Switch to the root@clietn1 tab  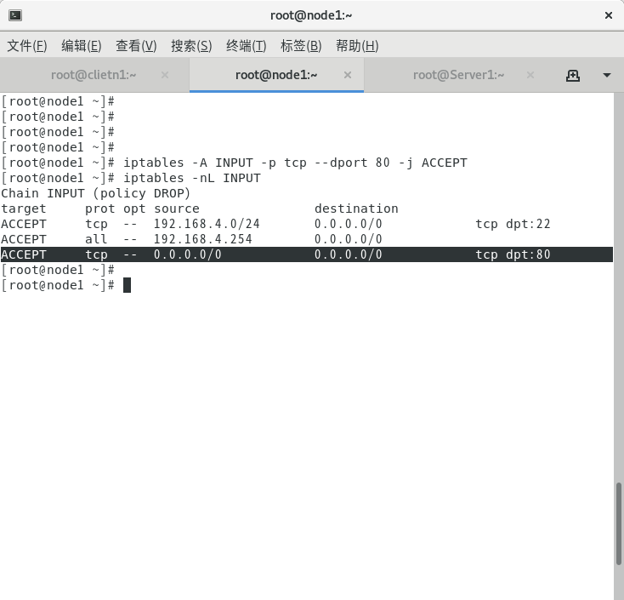tap(94, 75)
